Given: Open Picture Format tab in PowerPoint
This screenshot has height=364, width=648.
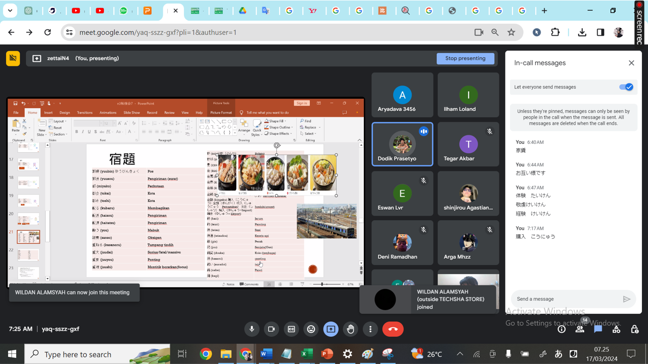Looking at the screenshot, I should [221, 113].
